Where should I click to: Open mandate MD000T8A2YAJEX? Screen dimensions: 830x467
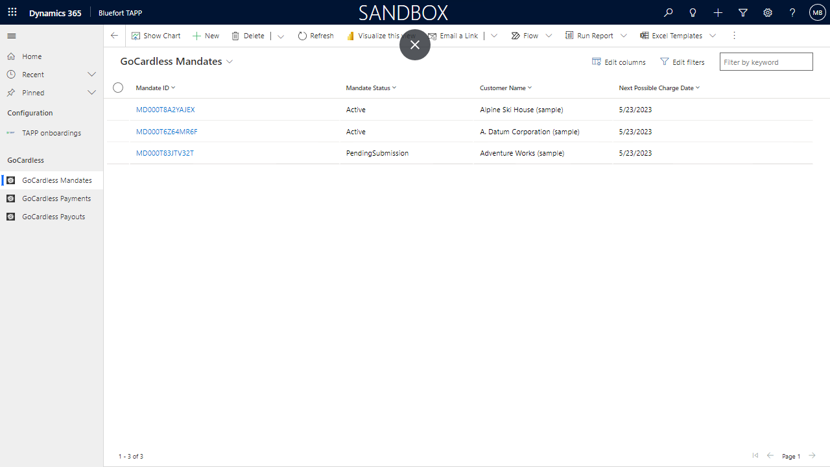point(165,110)
